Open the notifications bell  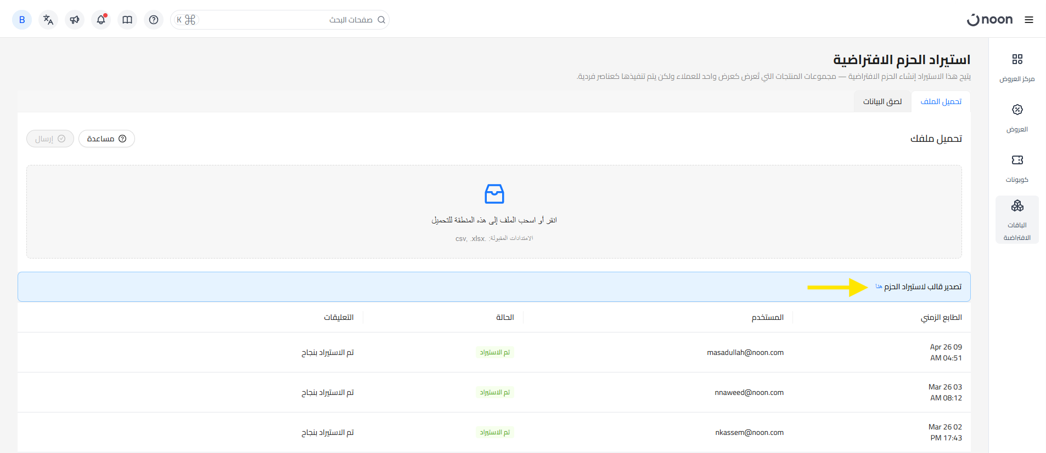(101, 20)
